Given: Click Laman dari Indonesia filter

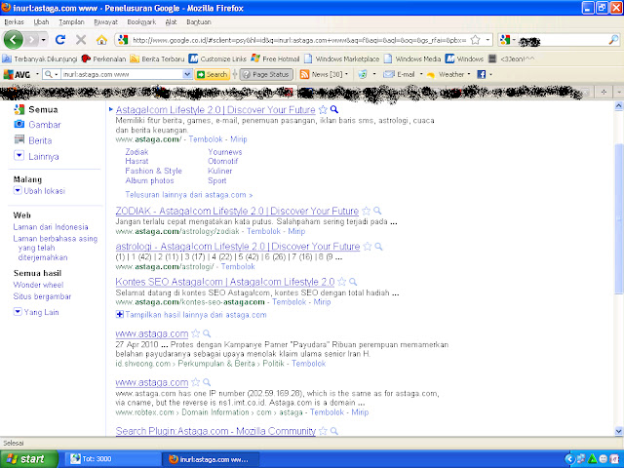Looking at the screenshot, I should click(51, 227).
